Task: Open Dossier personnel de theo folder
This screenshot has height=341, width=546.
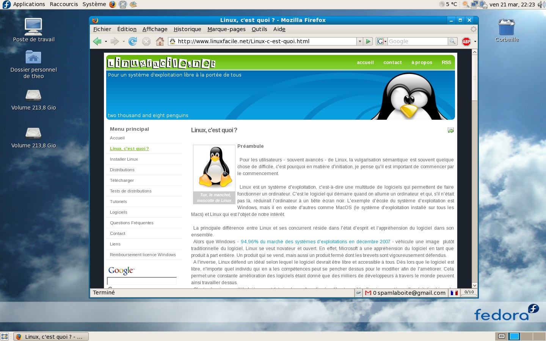Action: coord(33,57)
